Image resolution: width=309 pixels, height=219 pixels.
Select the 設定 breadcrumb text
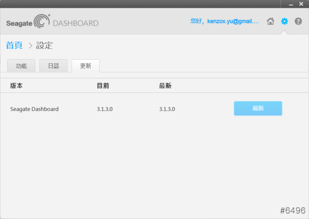44,45
